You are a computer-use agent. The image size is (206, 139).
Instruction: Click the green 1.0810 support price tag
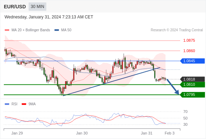click(x=192, y=84)
